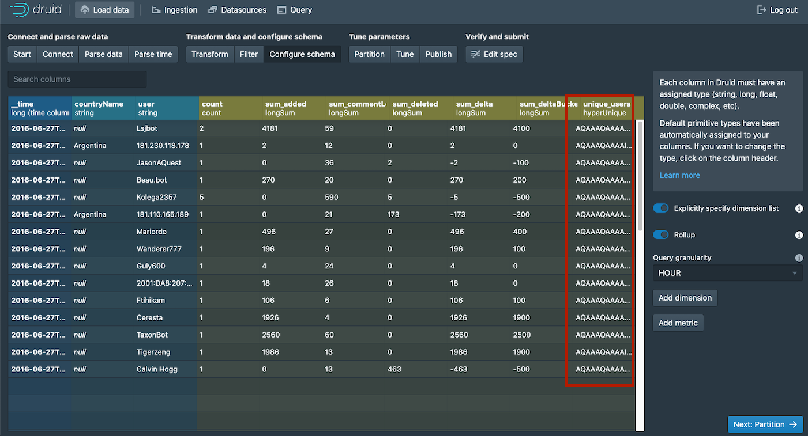The width and height of the screenshot is (808, 436).
Task: Click the Kolega2357 user cell
Action: 166,197
